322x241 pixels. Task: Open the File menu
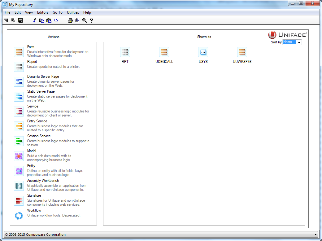coord(7,12)
